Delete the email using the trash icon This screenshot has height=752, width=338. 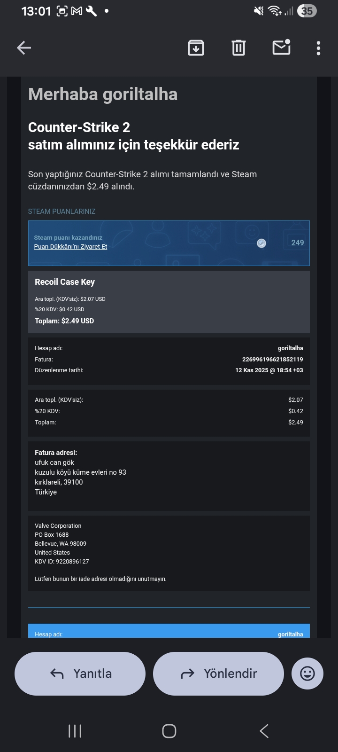tap(238, 48)
